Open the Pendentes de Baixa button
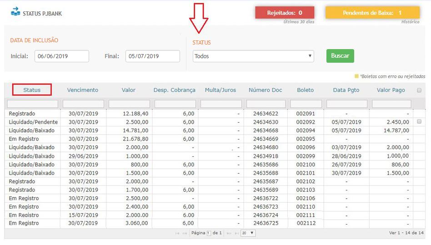The width and height of the screenshot is (431, 245). tap(372, 13)
